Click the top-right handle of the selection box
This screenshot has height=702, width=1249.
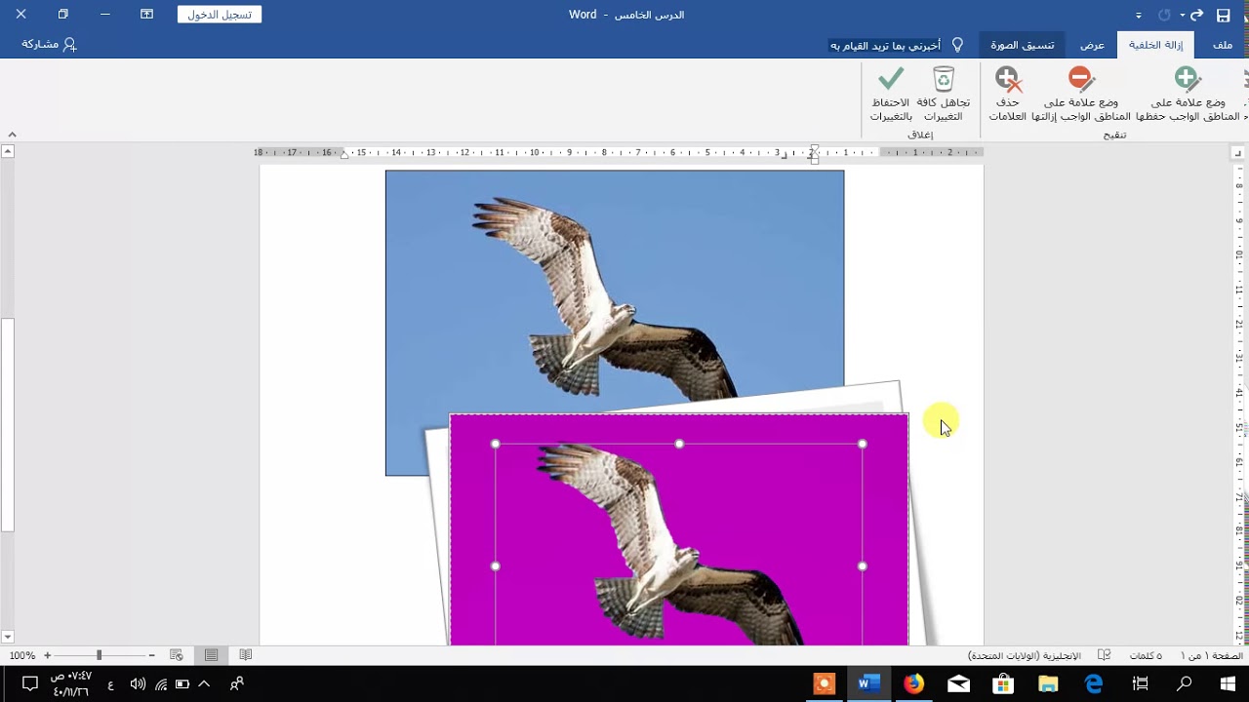click(863, 444)
